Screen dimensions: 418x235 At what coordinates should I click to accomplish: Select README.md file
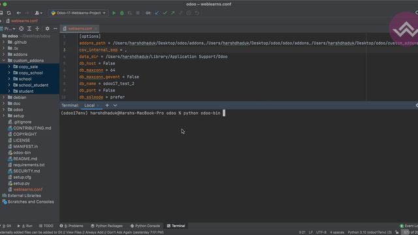(x=25, y=159)
